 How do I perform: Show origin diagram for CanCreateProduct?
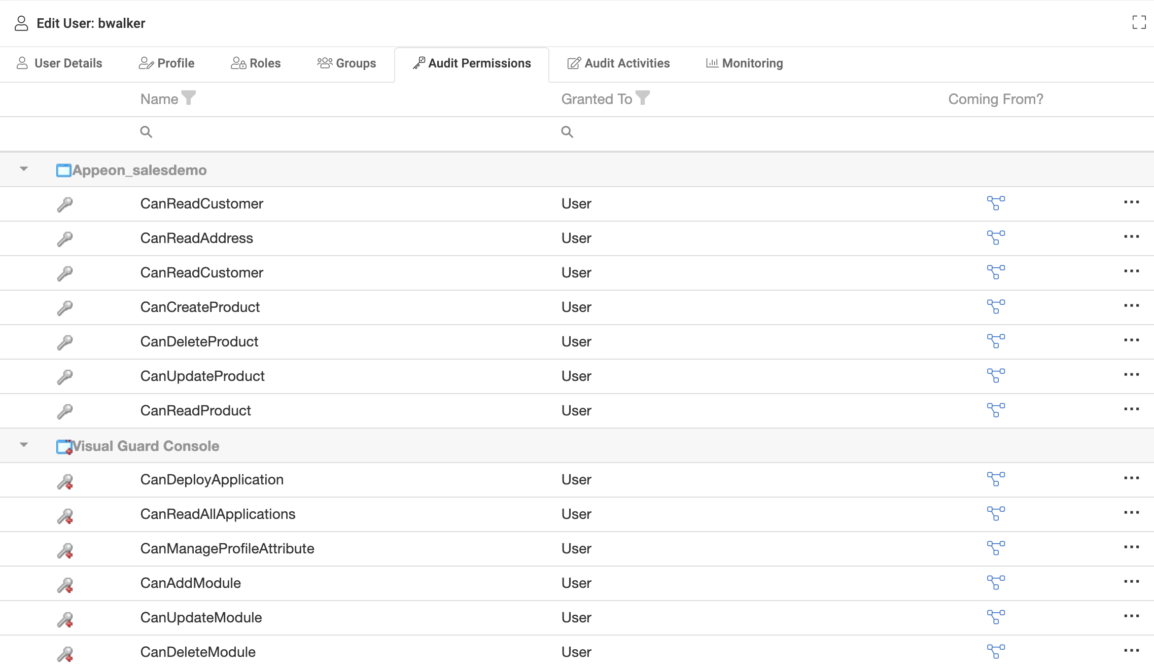tap(996, 306)
